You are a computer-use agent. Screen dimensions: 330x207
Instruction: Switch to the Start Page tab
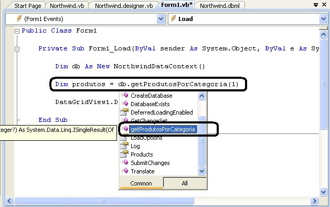[x=28, y=6]
